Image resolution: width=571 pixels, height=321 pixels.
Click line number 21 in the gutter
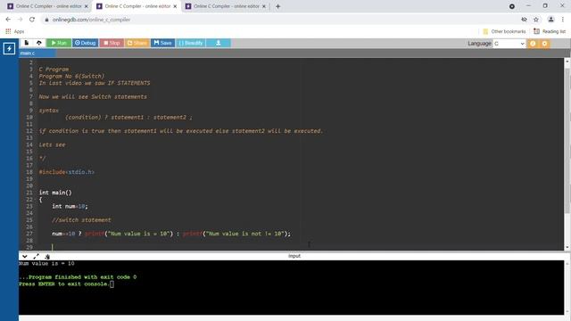pos(29,193)
